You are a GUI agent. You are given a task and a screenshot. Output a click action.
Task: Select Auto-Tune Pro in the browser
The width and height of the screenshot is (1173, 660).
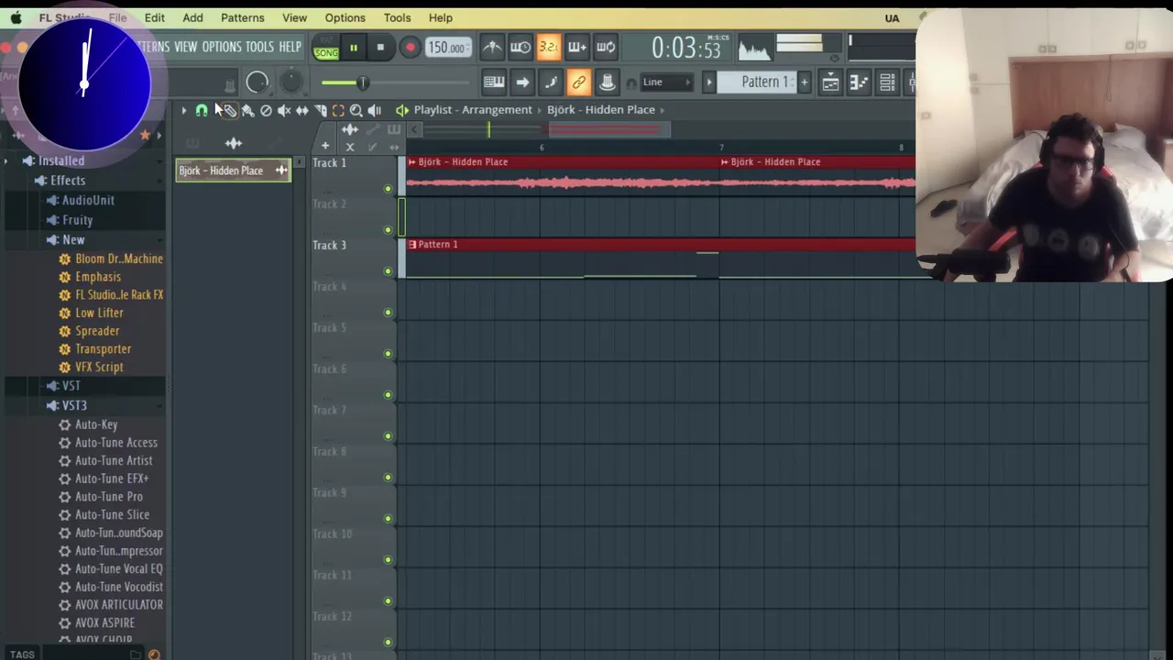[101, 497]
